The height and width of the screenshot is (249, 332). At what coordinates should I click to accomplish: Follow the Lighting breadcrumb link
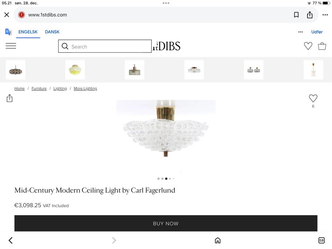[x=60, y=88]
